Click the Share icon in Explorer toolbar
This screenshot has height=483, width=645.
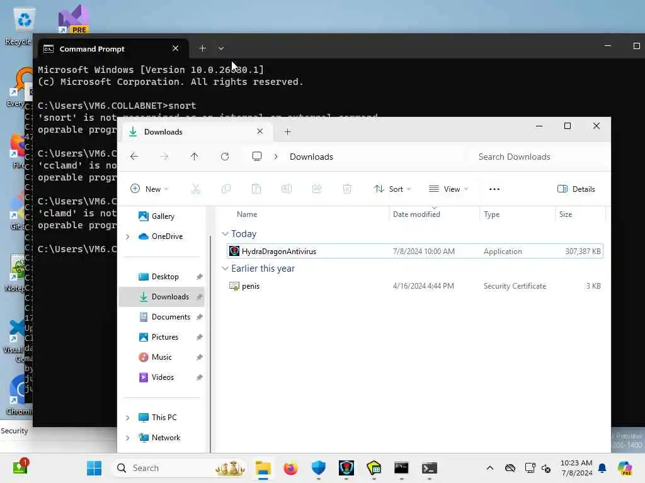[x=317, y=189]
